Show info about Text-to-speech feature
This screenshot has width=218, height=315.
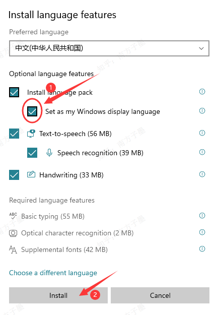[x=202, y=133]
